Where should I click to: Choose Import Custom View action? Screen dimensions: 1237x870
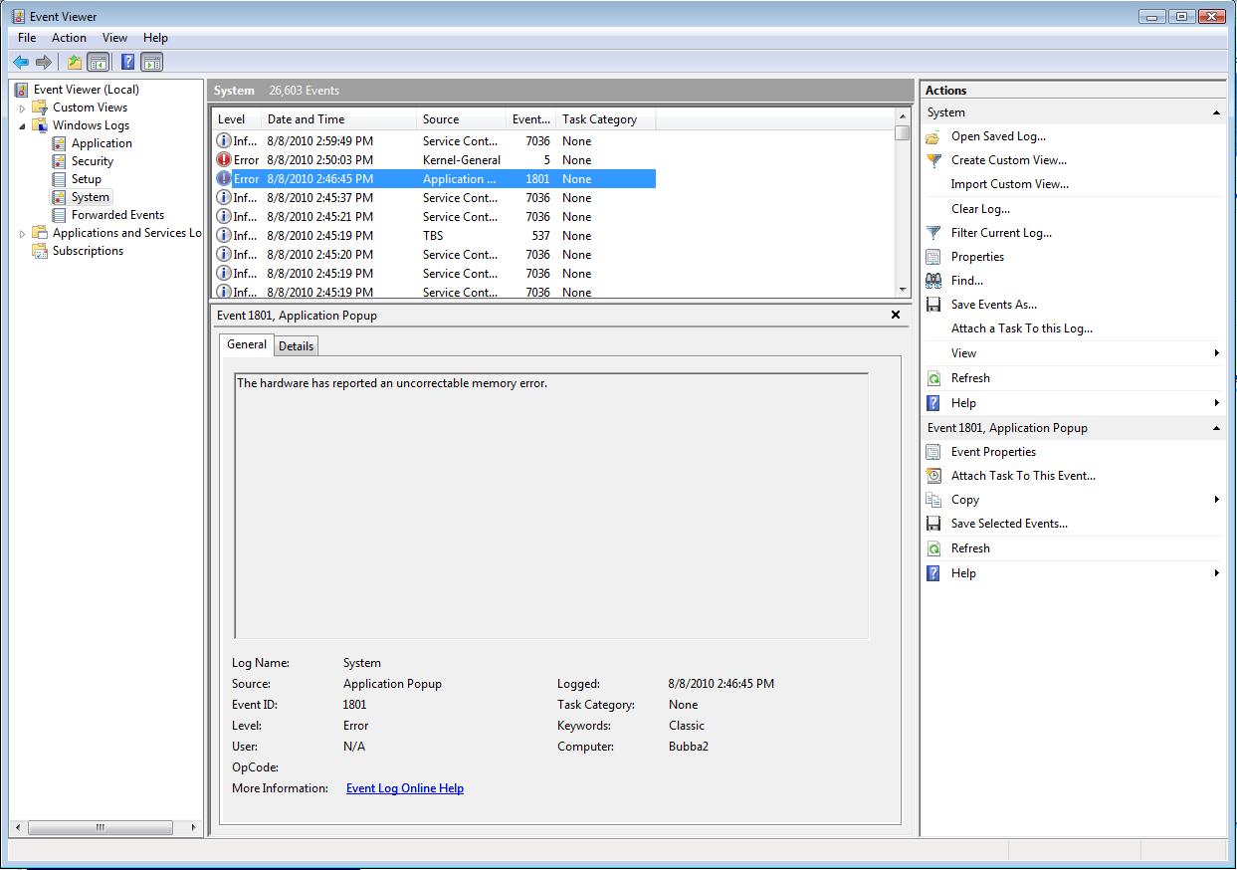1009,184
